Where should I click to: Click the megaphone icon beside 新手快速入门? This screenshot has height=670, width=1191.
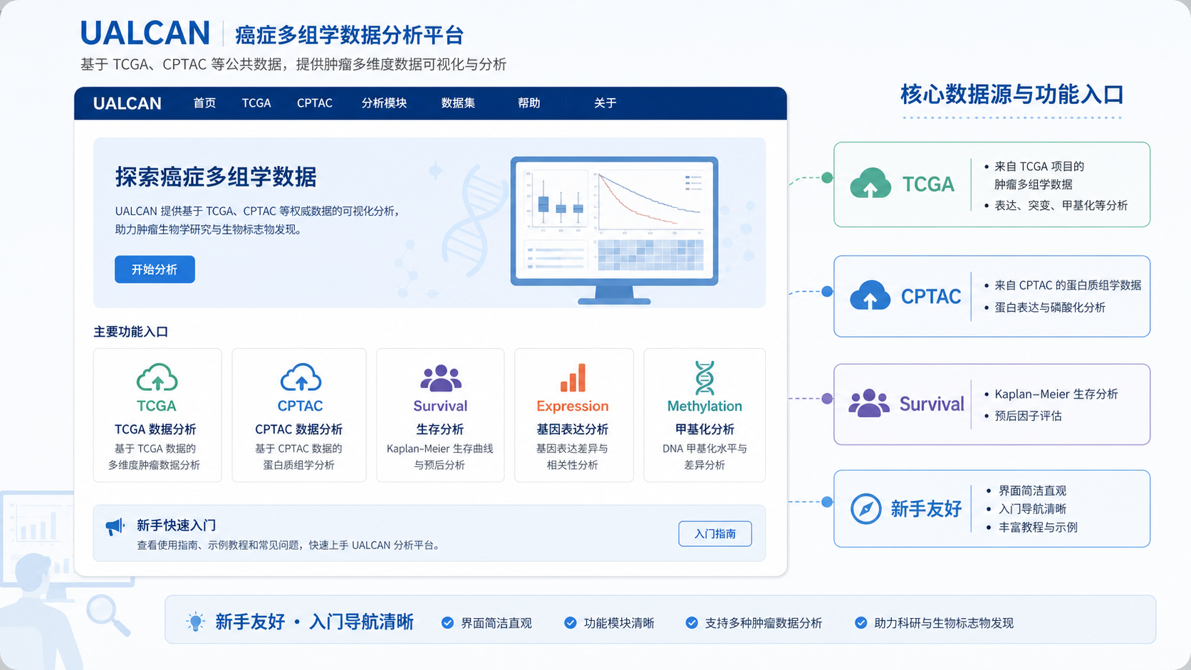pos(115,527)
